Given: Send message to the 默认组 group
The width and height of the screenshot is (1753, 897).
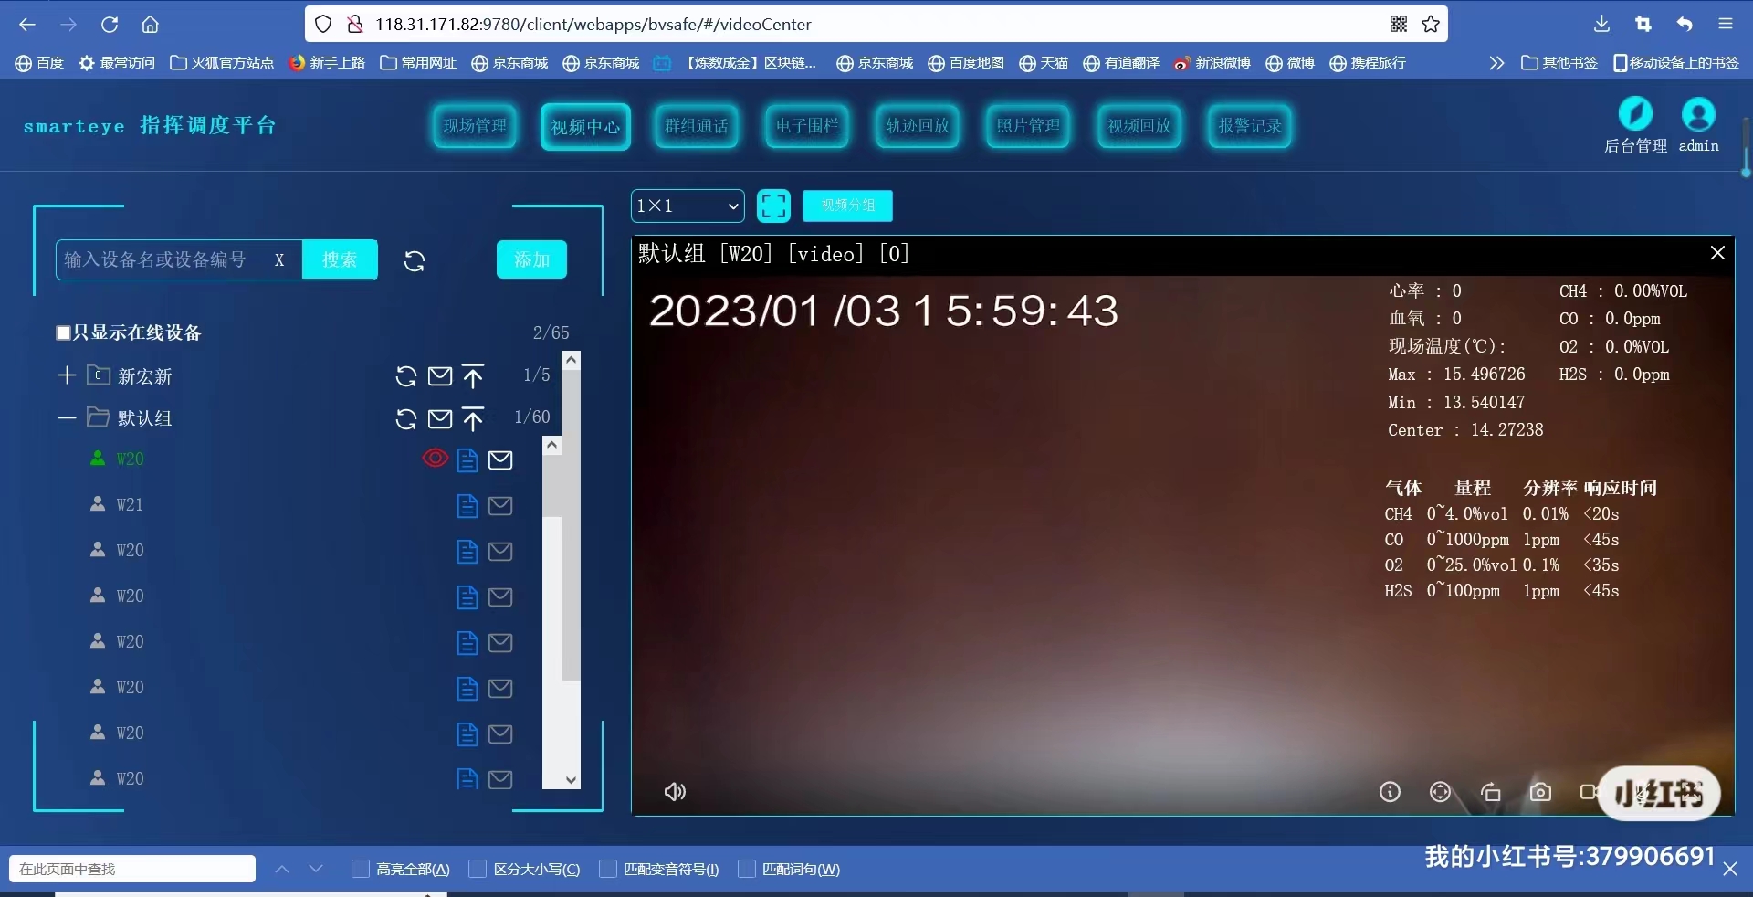Looking at the screenshot, I should pos(440,418).
